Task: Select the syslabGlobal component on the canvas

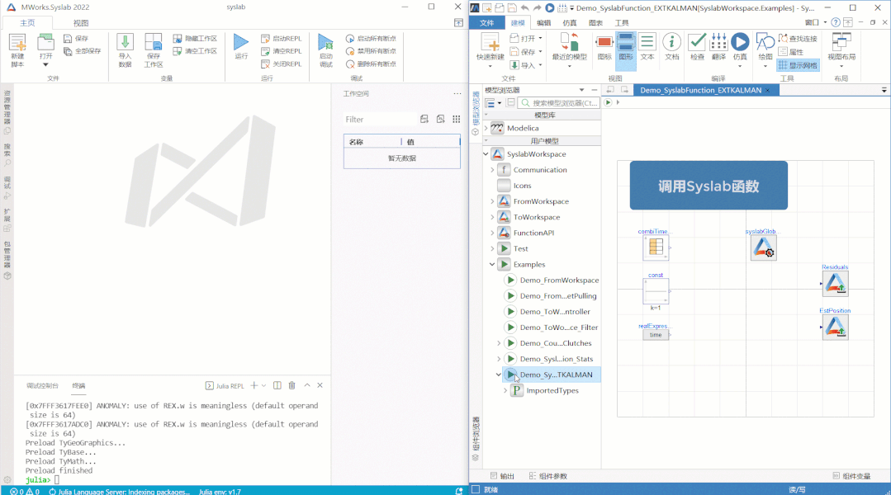Action: (x=763, y=248)
